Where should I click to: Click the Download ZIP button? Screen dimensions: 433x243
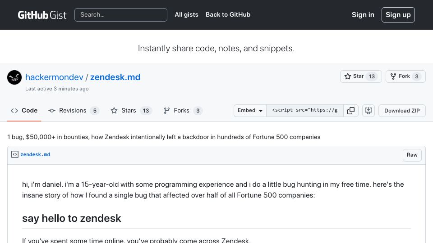[402, 111]
